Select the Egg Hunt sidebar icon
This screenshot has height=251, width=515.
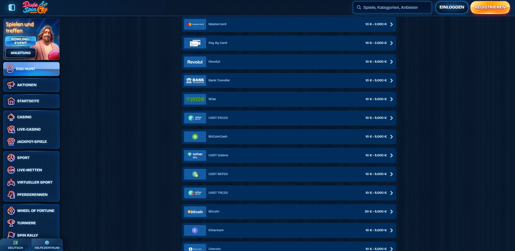coord(11,69)
